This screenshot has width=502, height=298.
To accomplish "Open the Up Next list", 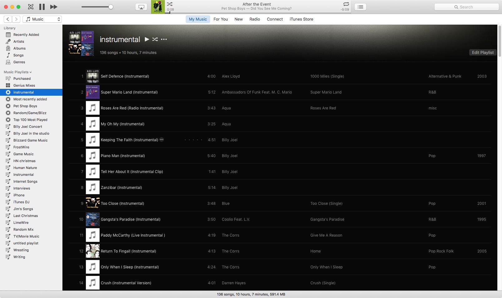I will [360, 7].
